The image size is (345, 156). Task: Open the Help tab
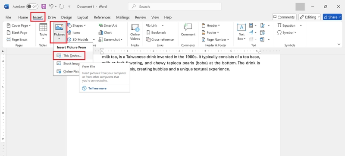tap(168, 17)
